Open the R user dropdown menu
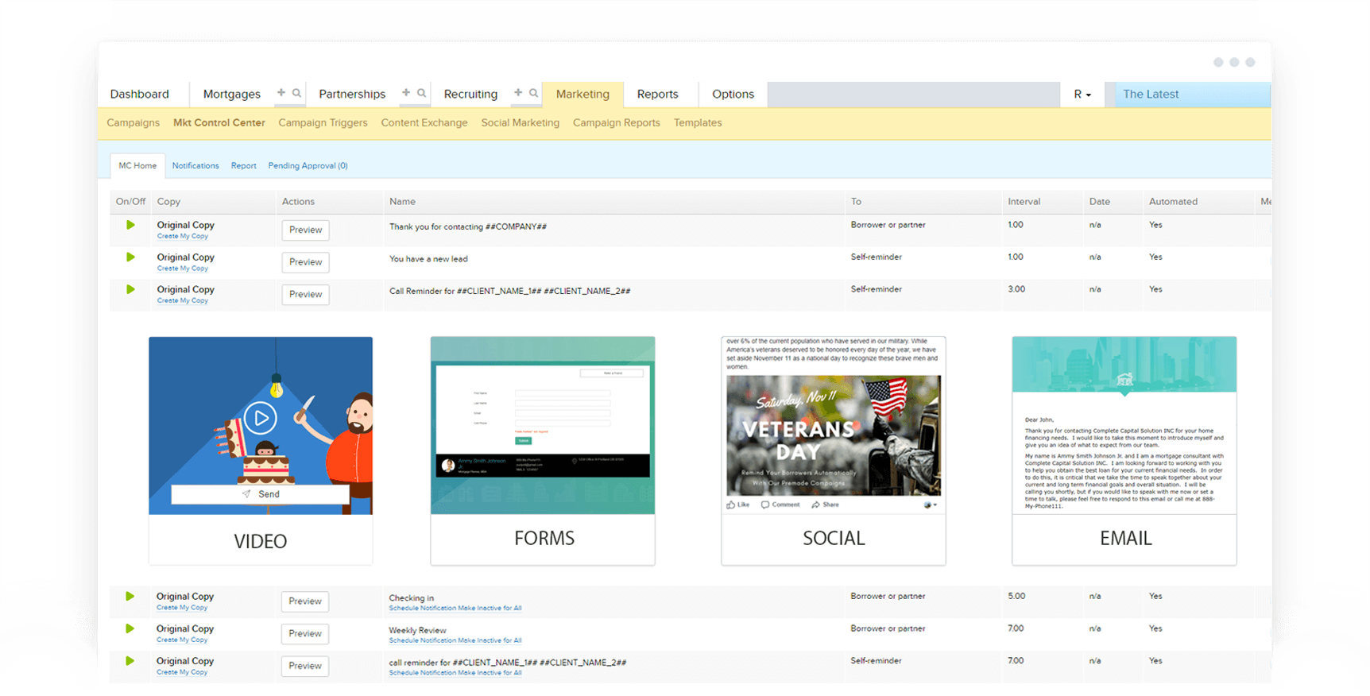Screen dimensions: 1370x696 click(1082, 95)
